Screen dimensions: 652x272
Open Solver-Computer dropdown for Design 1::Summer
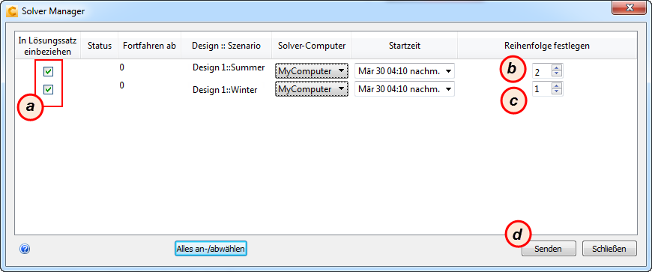(x=312, y=71)
